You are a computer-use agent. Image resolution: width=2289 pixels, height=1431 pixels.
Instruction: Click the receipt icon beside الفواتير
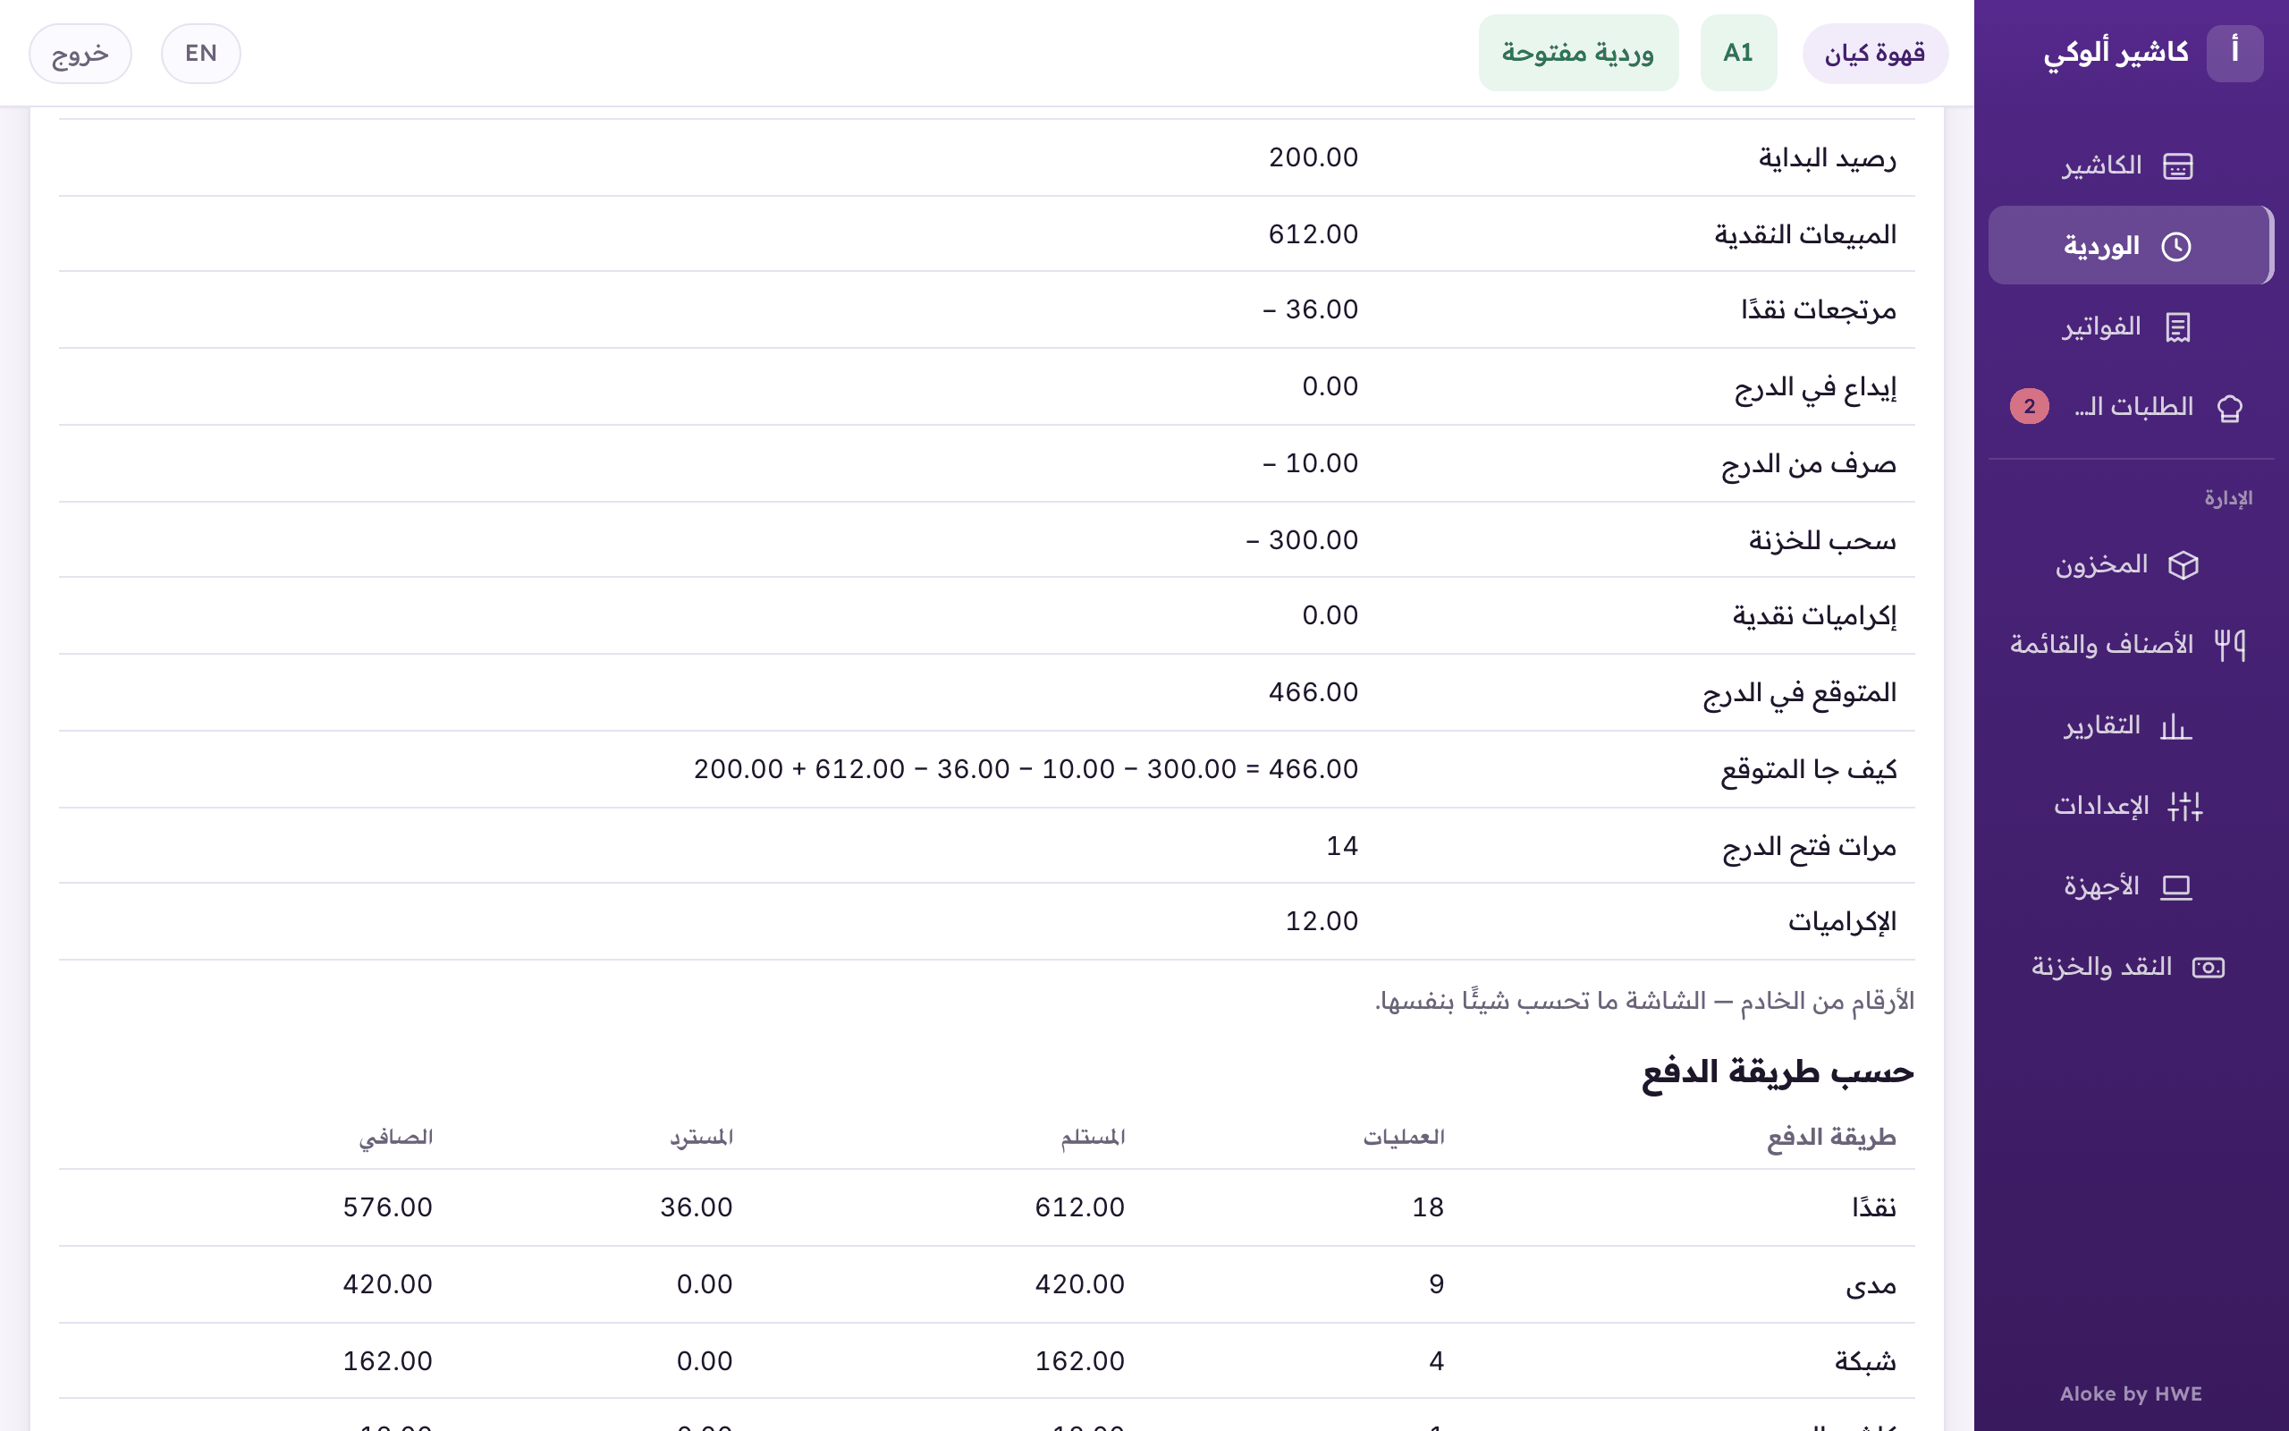tap(2177, 326)
